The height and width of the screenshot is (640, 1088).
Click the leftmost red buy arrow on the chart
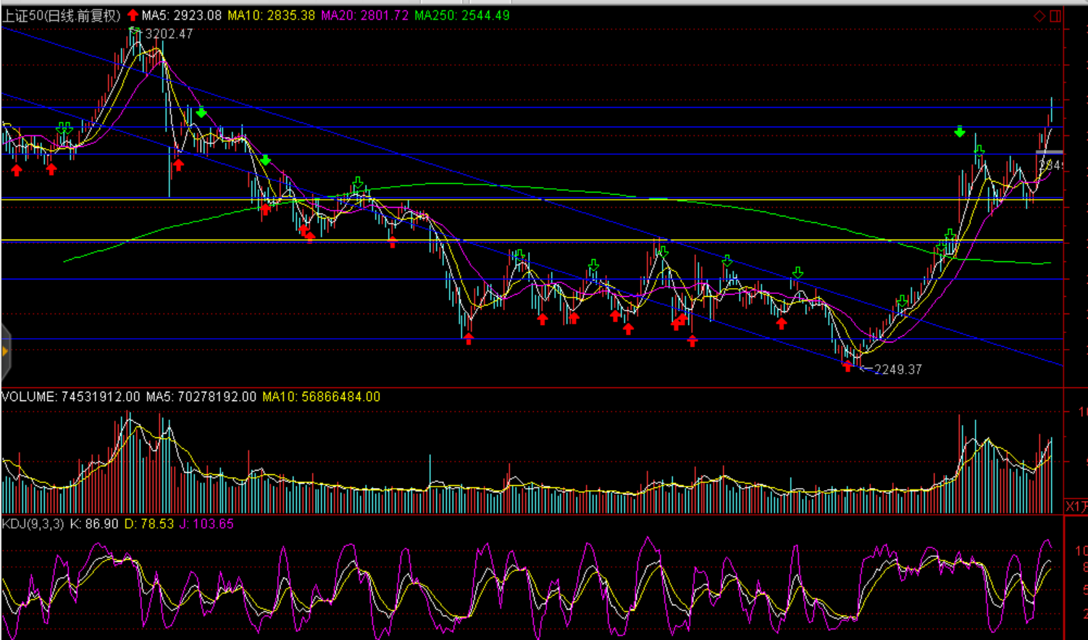[17, 170]
